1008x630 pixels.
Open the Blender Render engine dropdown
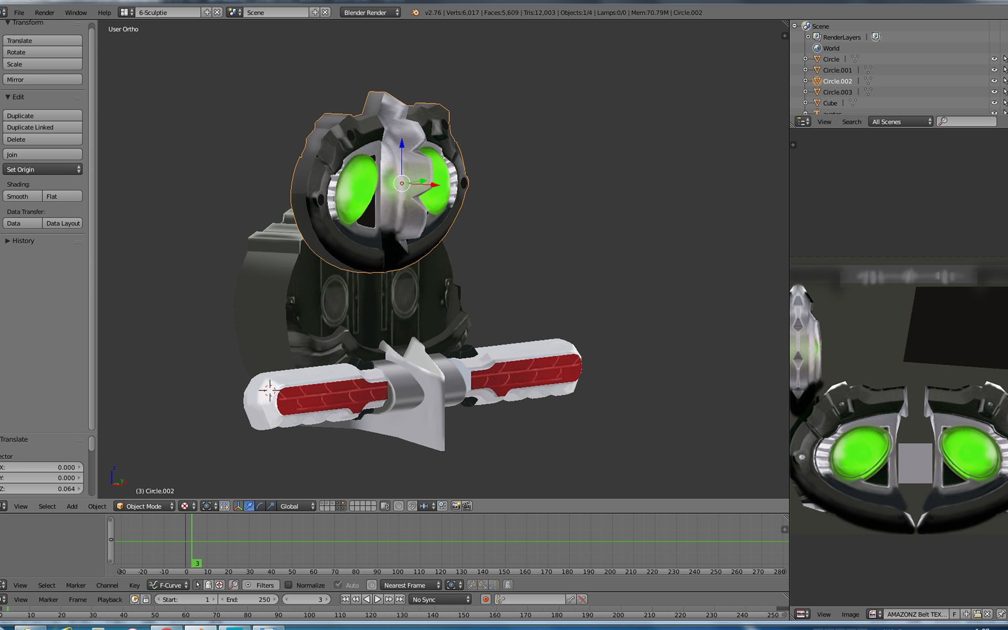pyautogui.click(x=370, y=12)
